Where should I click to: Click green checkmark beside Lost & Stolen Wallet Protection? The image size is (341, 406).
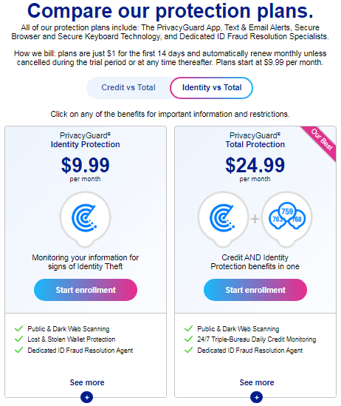point(19,339)
